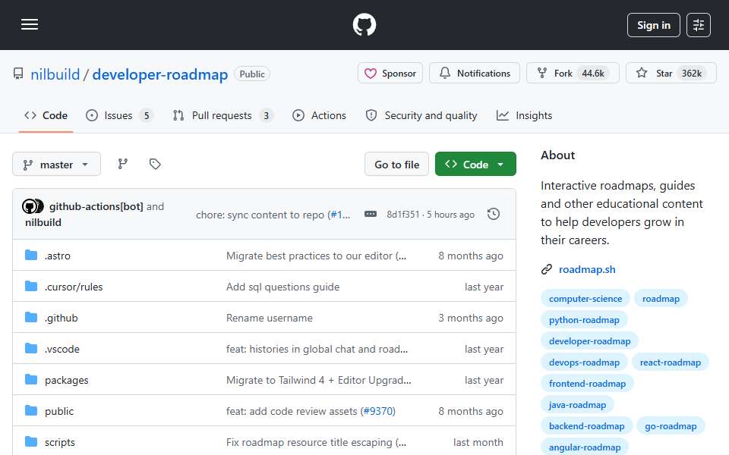729x455 pixels.
Task: Switch to the Issues tab
Action: pyautogui.click(x=119, y=115)
